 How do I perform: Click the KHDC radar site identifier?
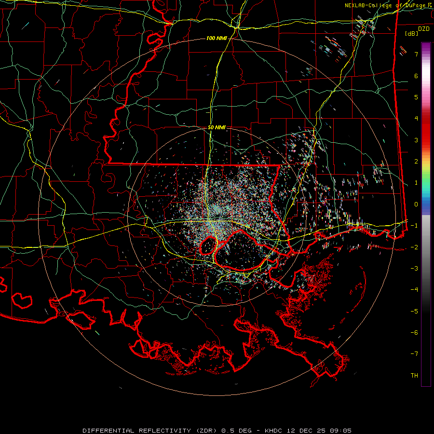[x=273, y=431]
